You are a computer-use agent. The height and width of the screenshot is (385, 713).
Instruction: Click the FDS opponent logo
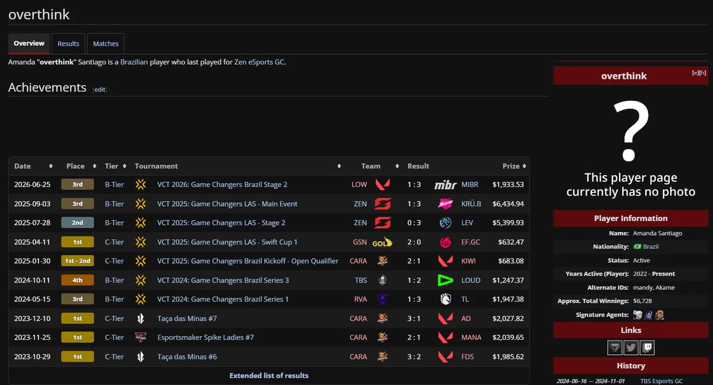coord(446,356)
